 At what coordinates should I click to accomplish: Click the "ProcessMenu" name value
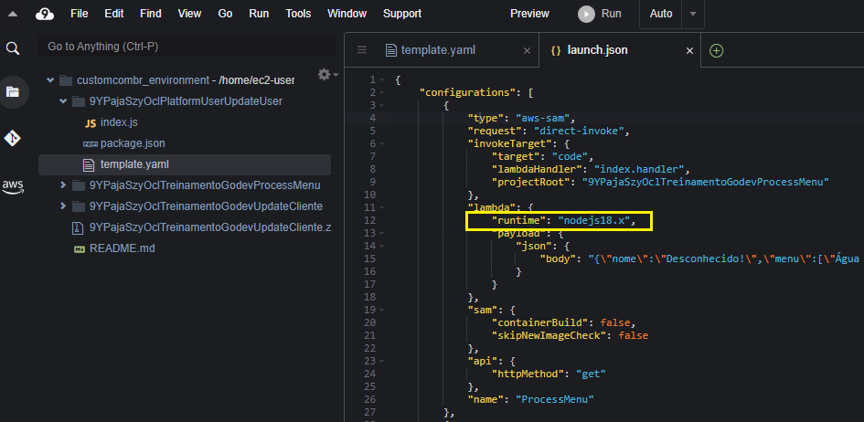coord(555,399)
